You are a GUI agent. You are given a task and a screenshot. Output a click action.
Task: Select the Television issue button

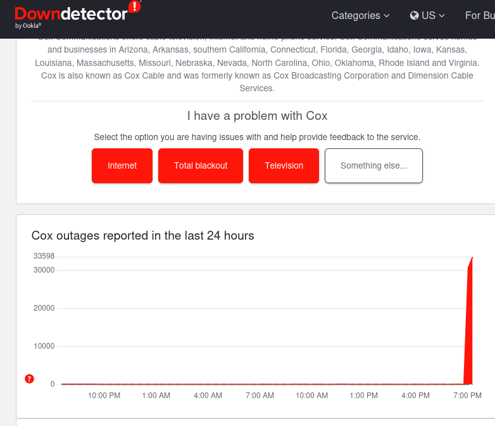pyautogui.click(x=284, y=165)
